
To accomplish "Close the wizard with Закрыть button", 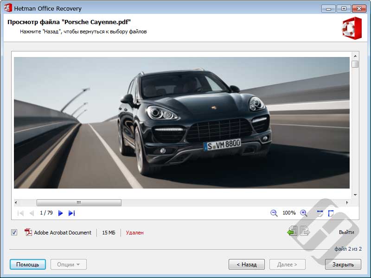I will pyautogui.click(x=343, y=264).
